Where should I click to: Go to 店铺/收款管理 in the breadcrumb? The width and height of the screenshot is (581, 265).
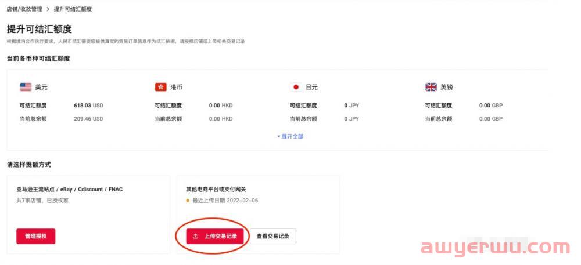coord(24,9)
